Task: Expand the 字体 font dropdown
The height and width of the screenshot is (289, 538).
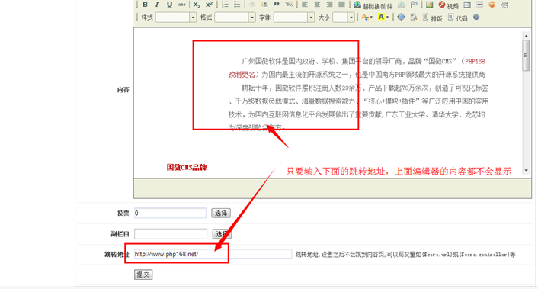Action: 294,18
